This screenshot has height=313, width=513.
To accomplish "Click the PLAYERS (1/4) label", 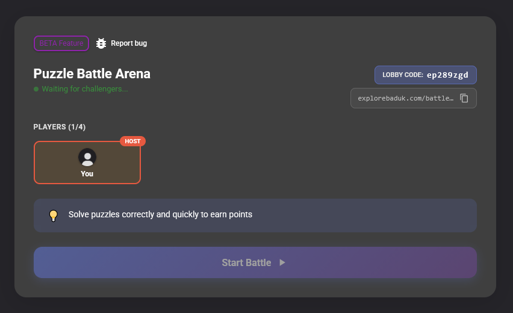I will point(60,126).
